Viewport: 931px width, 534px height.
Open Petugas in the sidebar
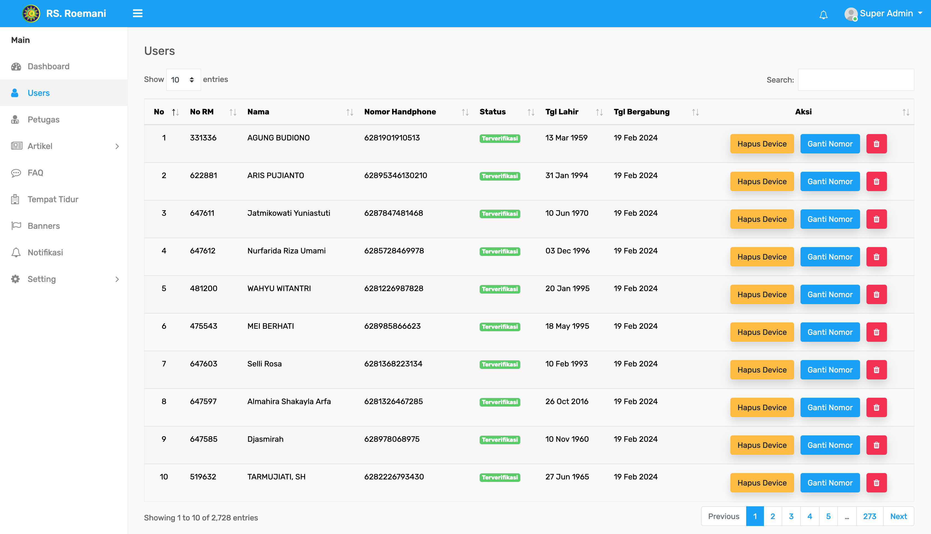(64, 120)
